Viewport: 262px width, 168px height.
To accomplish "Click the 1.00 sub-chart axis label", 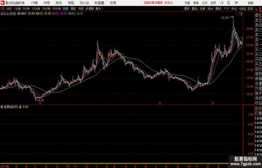I will (251, 115).
